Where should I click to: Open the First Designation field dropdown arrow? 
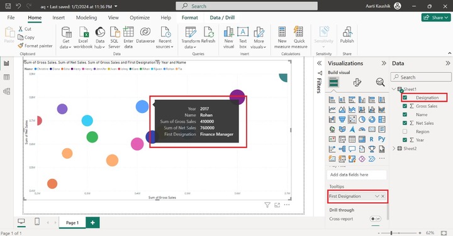coord(377,196)
